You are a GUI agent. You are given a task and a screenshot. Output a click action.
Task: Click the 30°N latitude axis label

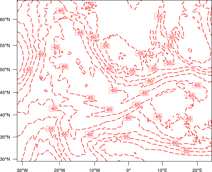click(x=5, y=159)
